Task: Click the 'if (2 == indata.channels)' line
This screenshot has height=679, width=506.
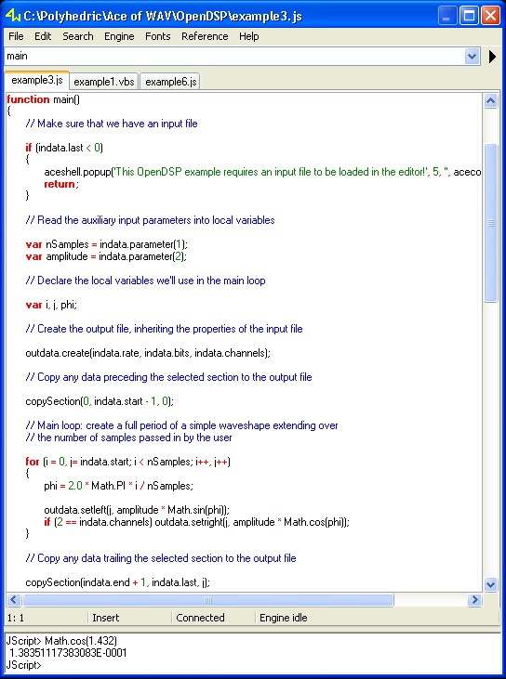Action: (x=197, y=522)
